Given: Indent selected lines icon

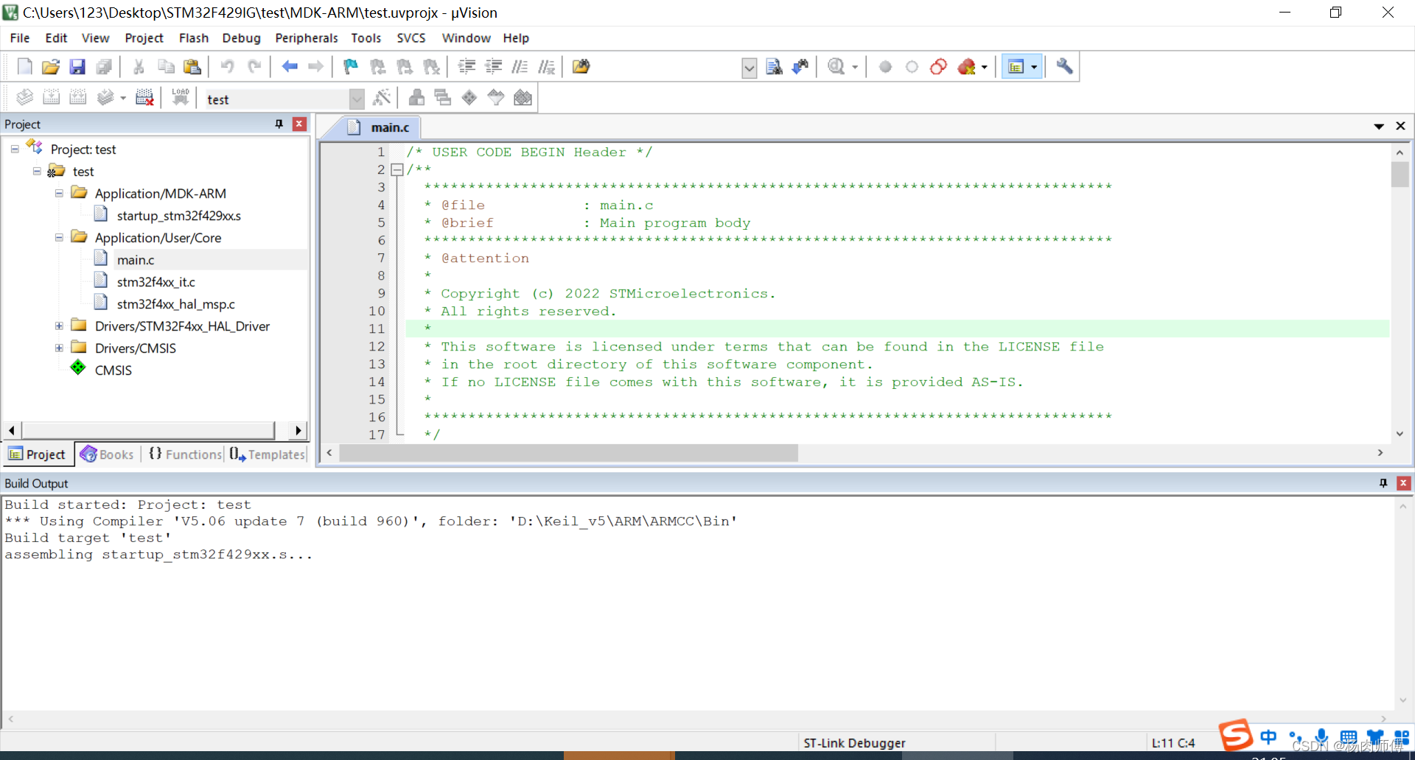Looking at the screenshot, I should coord(467,67).
